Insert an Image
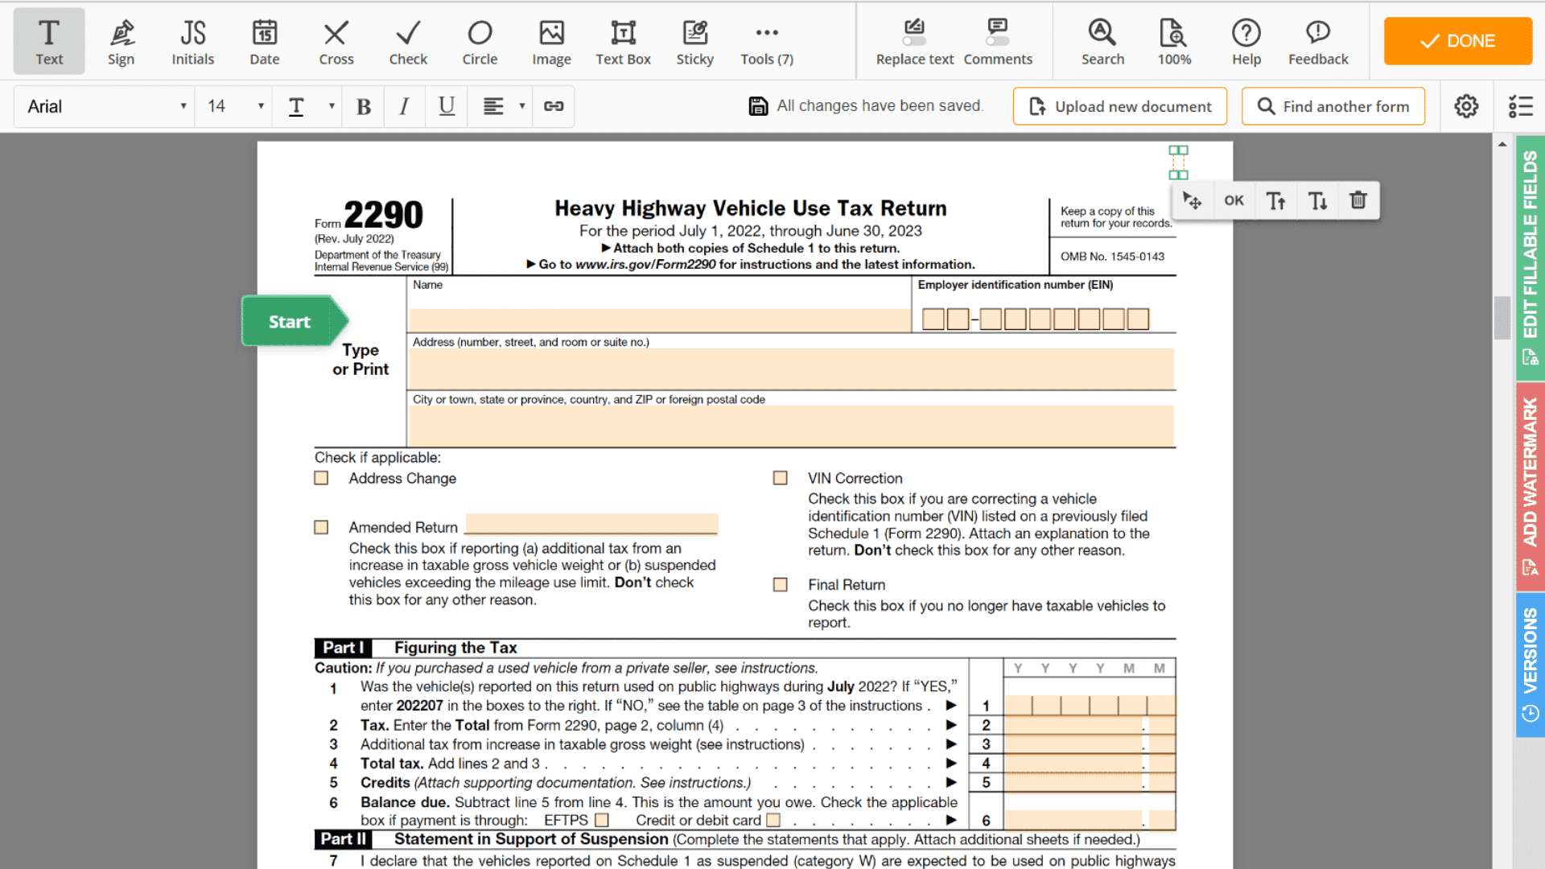1545x869 pixels. click(x=552, y=42)
